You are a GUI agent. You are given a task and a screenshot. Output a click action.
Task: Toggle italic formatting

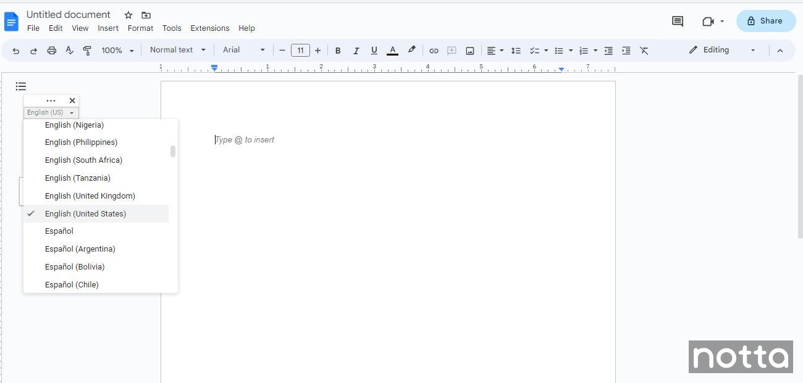(356, 50)
